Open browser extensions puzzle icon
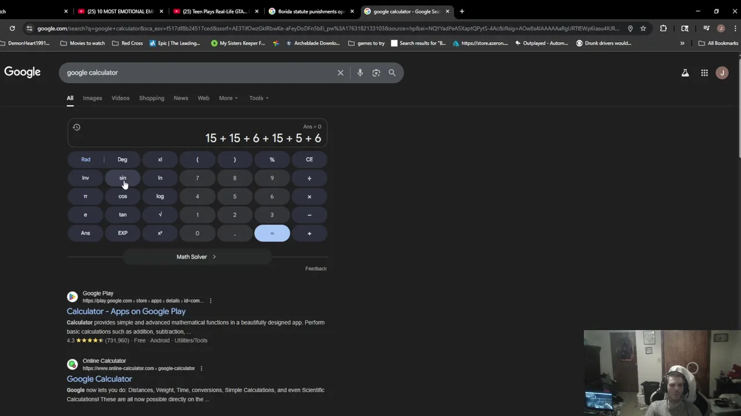Viewport: 741px width, 416px height. click(x=663, y=28)
